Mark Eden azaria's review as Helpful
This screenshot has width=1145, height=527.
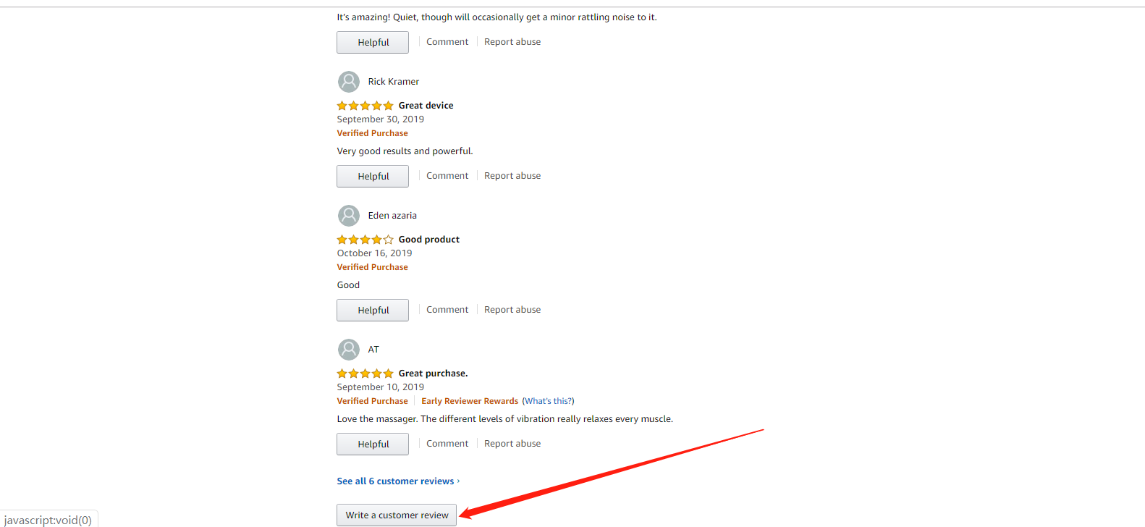point(373,310)
